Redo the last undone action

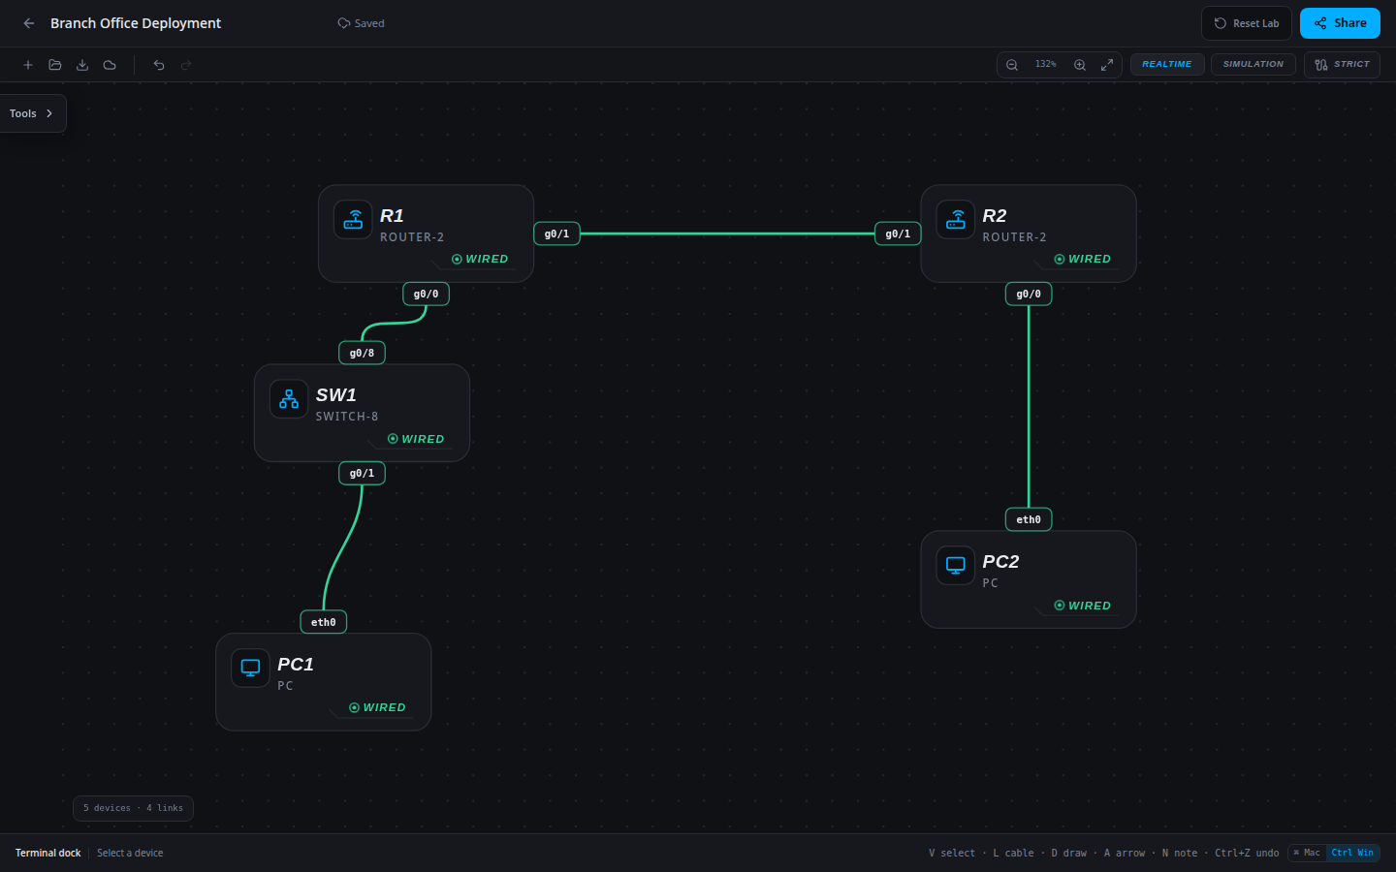pos(186,65)
